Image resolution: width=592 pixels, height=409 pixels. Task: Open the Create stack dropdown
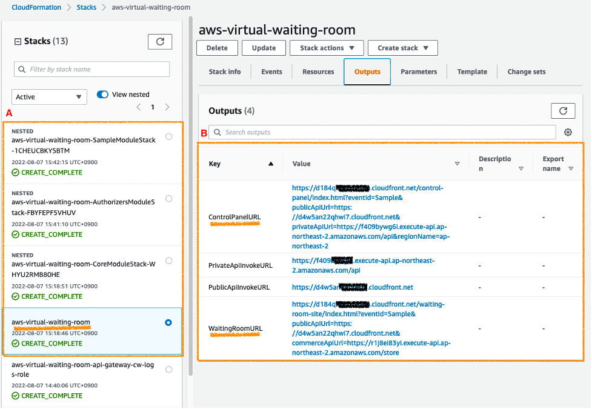pos(402,48)
